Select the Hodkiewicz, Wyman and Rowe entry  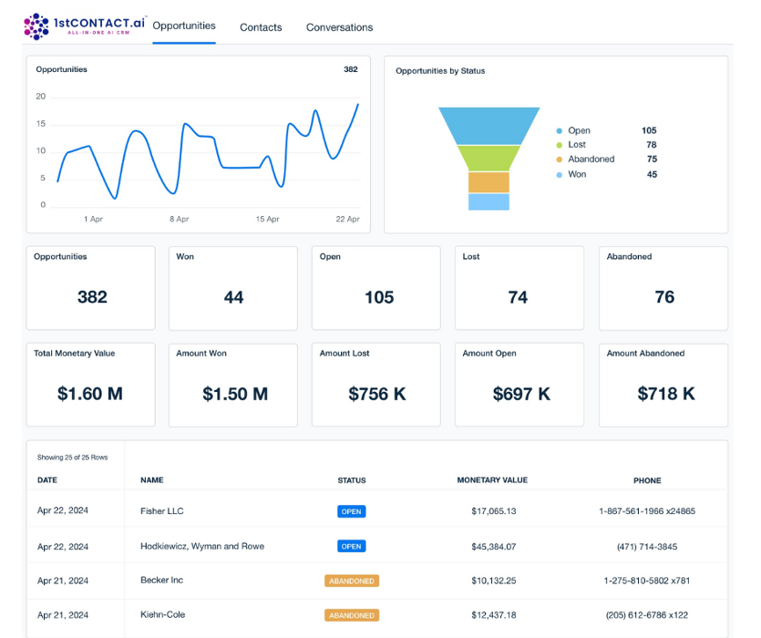[203, 546]
